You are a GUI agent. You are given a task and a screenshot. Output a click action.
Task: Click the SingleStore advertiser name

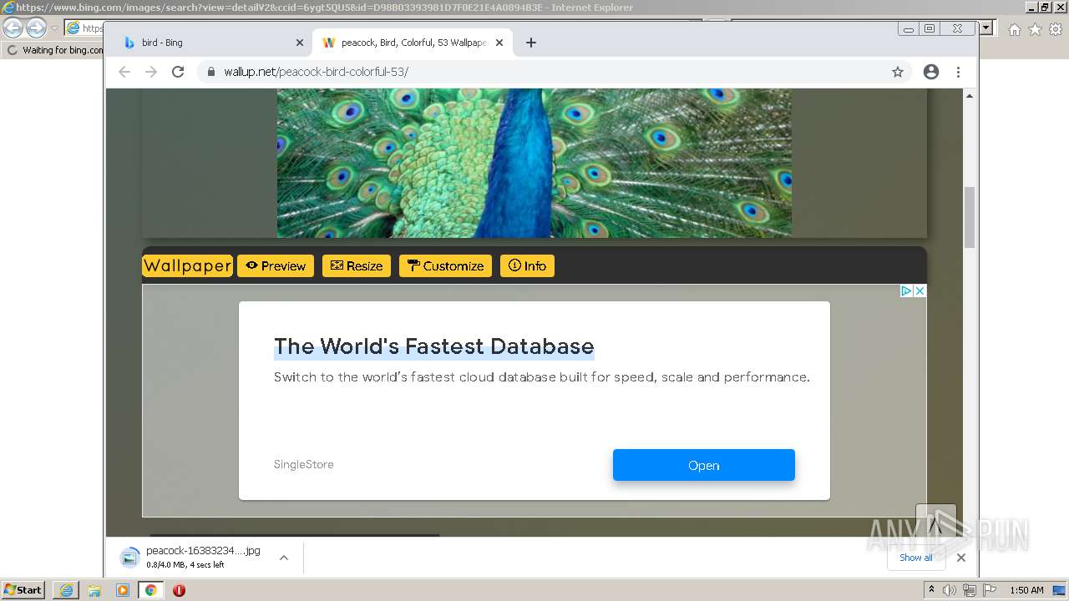(x=304, y=465)
